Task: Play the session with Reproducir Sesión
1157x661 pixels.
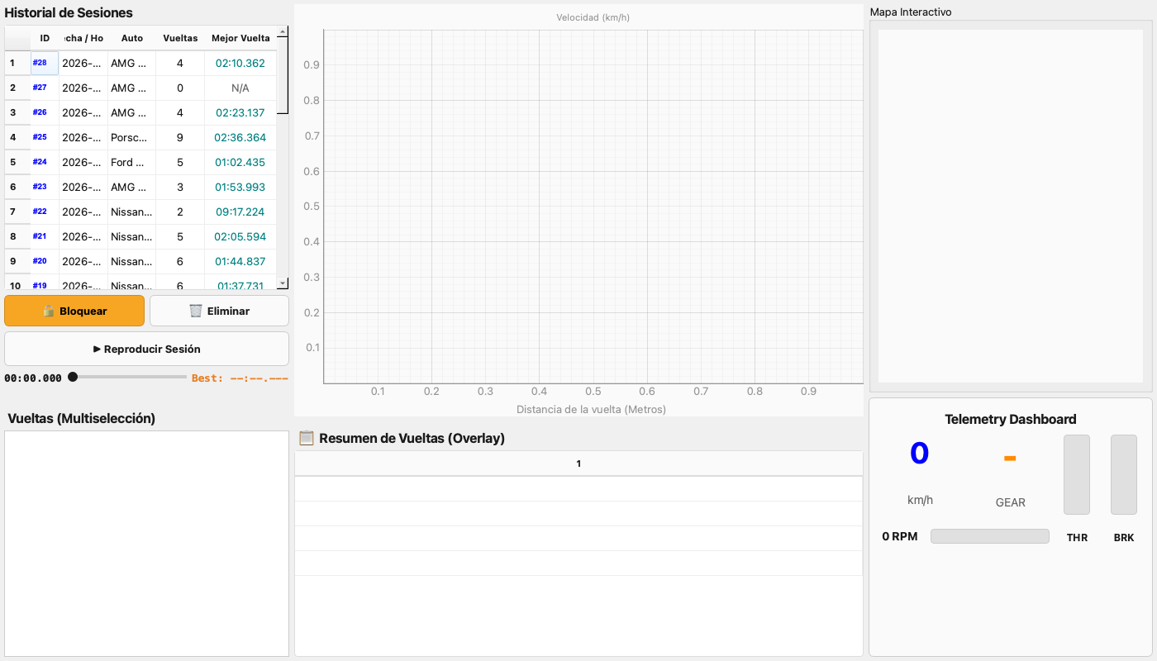Action: [146, 349]
